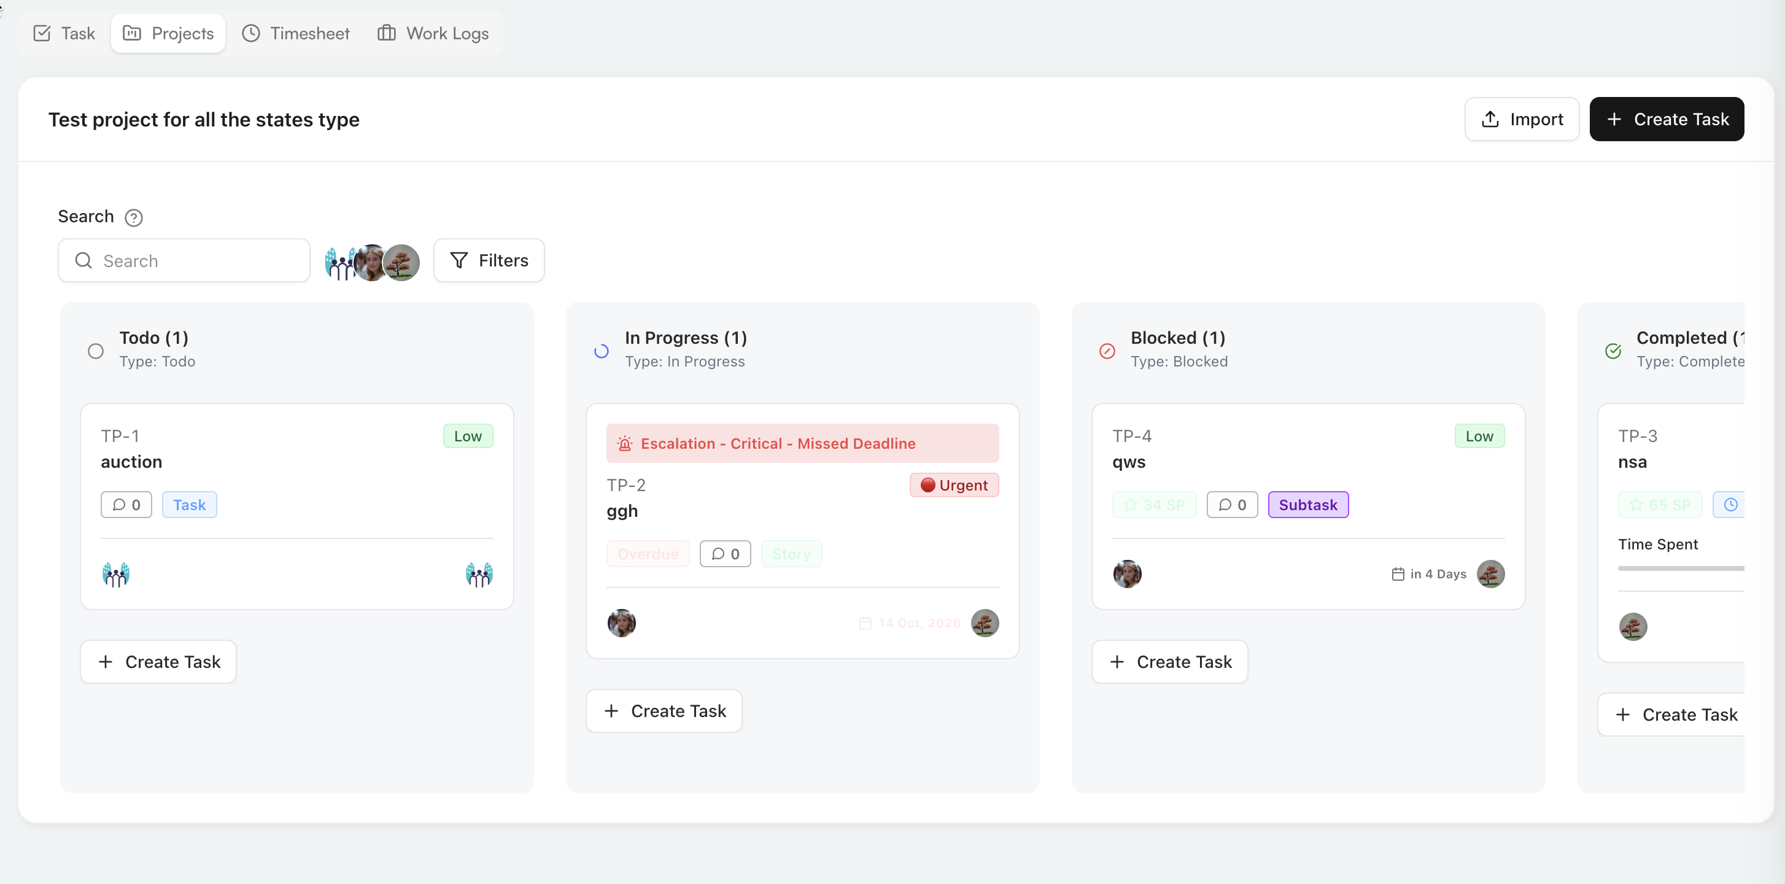Click the Task type tag on TP-1
The image size is (1785, 884).
pyautogui.click(x=189, y=505)
